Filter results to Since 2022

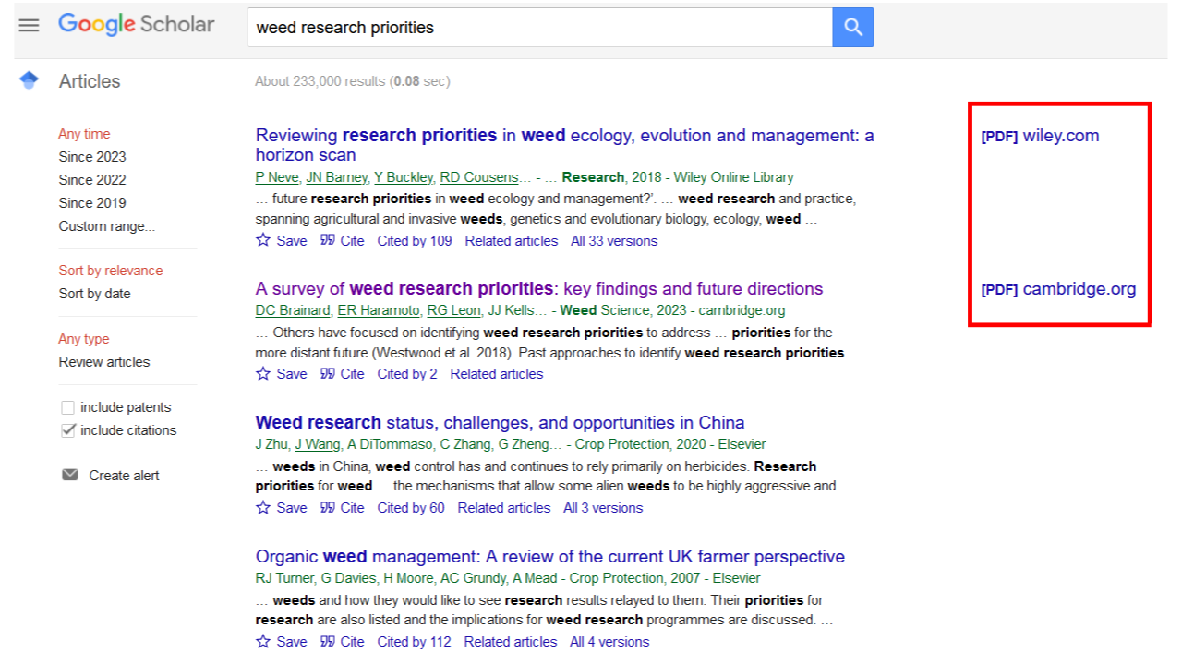91,180
